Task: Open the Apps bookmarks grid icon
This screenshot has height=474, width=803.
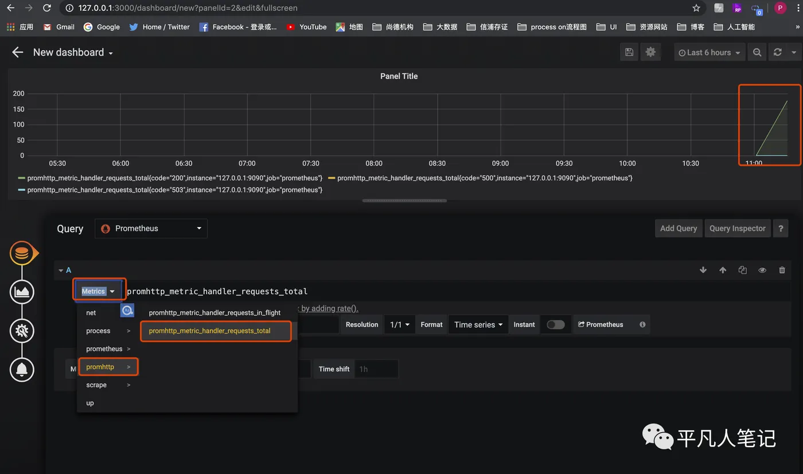Action: tap(20, 27)
